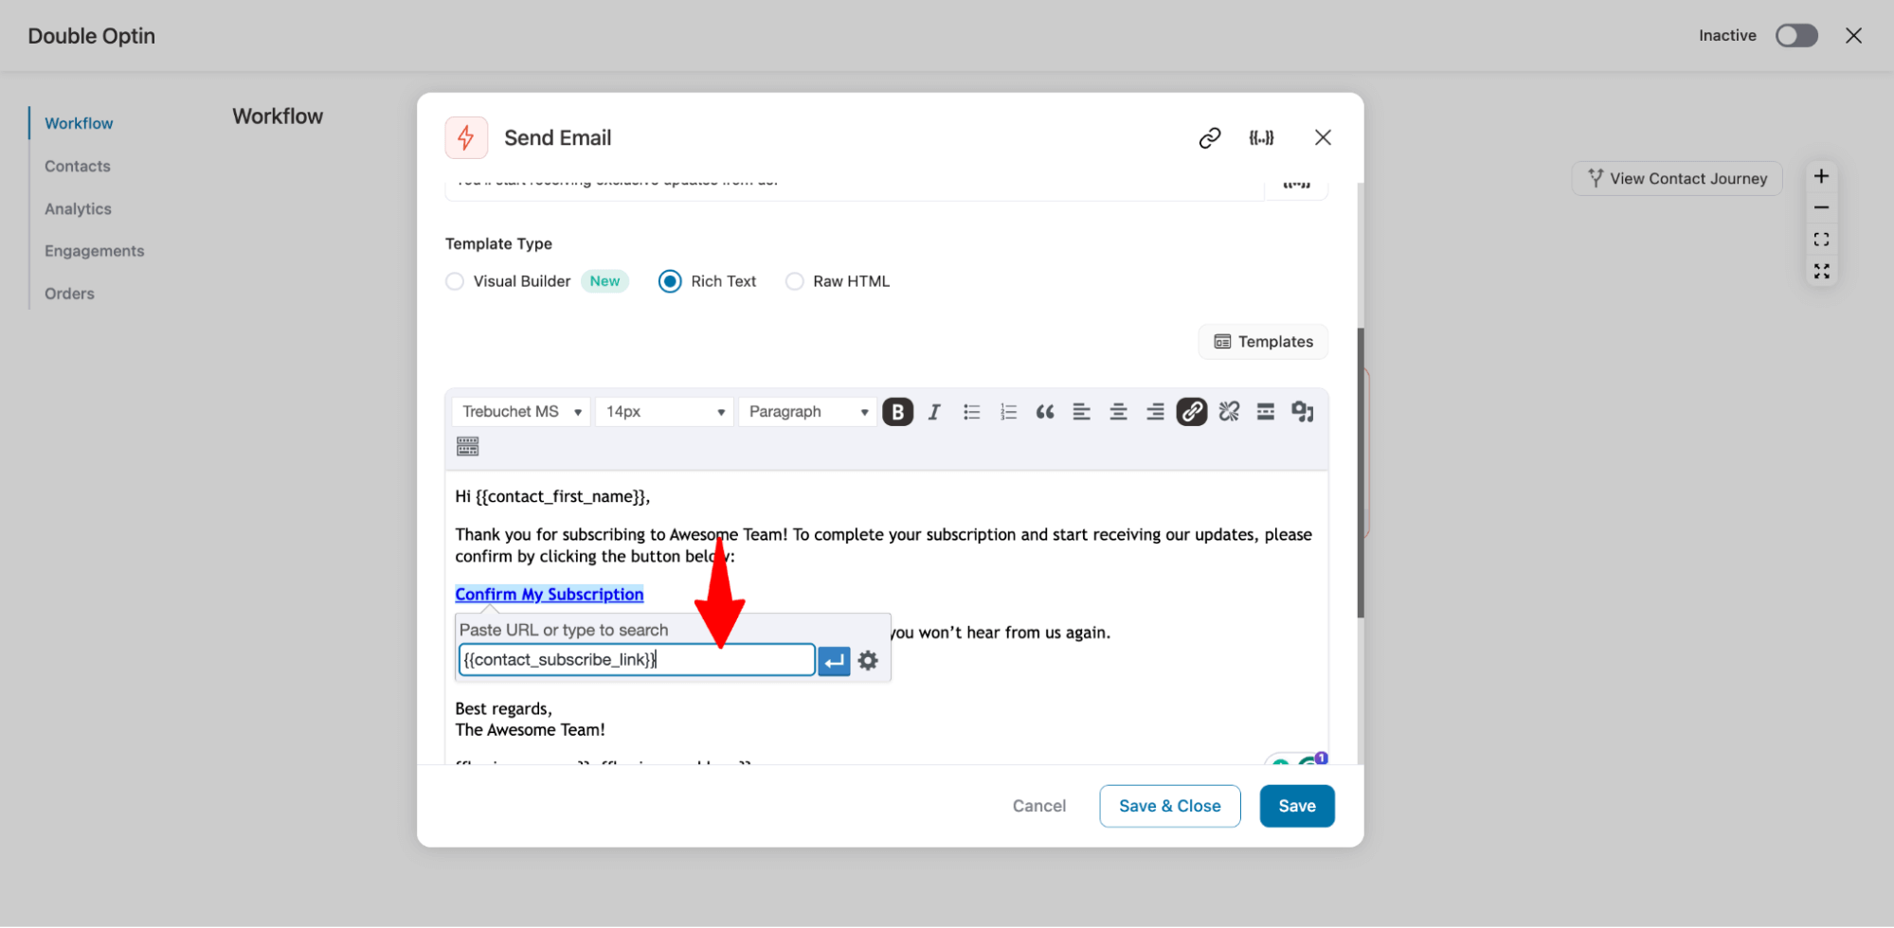The image size is (1894, 928).
Task: Apply the link with blue enter button
Action: tap(834, 661)
